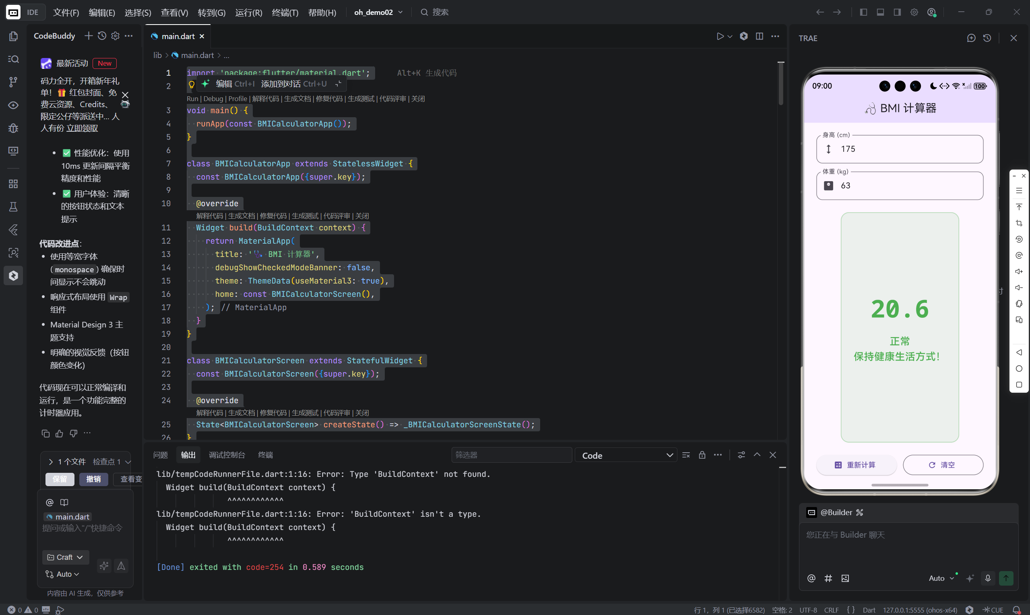The image size is (1030, 615).
Task: Click CodeBuddy history clock icon
Action: pyautogui.click(x=102, y=36)
